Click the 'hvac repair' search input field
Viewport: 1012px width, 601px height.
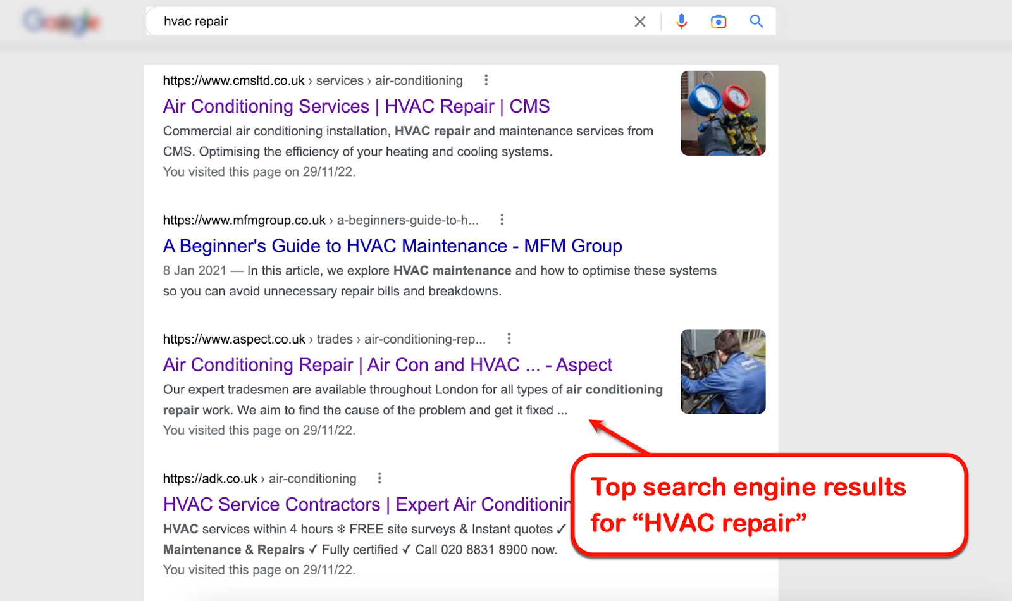pyautogui.click(x=392, y=22)
